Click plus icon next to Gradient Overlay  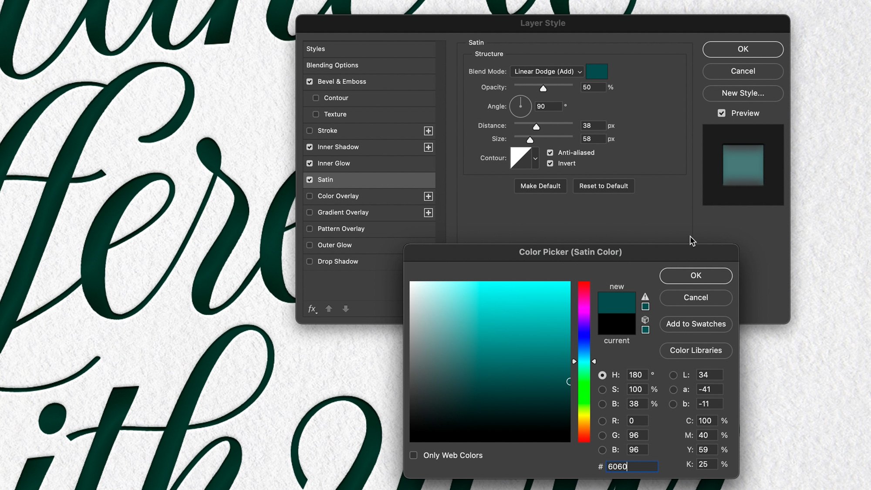(428, 213)
